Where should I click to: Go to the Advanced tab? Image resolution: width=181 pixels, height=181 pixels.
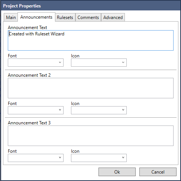click(x=113, y=18)
